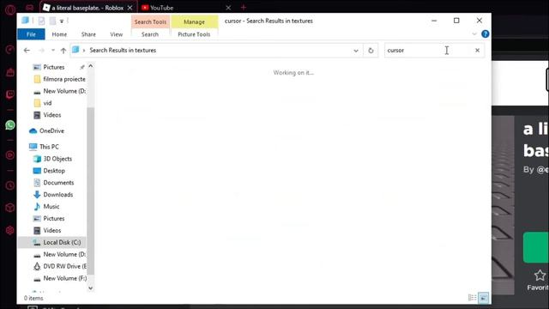549x309 pixels.
Task: Select This PC in navigation pane
Action: pyautogui.click(x=49, y=147)
